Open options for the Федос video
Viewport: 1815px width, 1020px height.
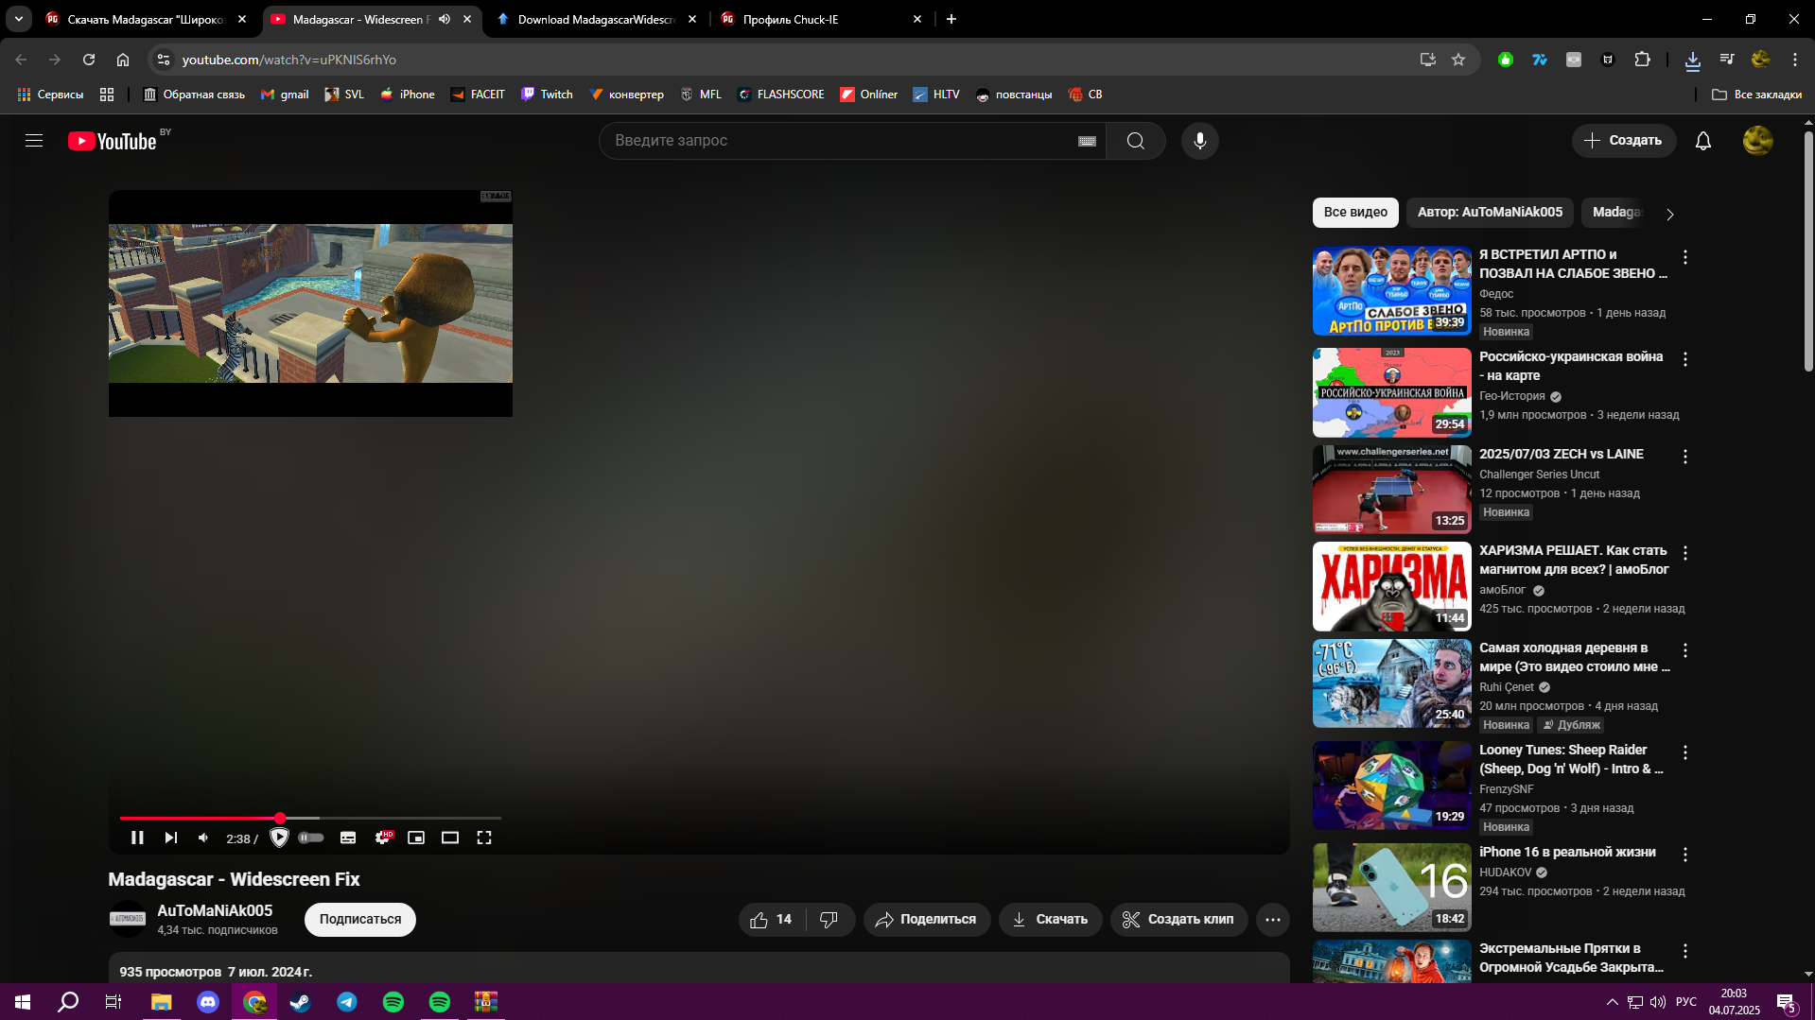[x=1685, y=257]
